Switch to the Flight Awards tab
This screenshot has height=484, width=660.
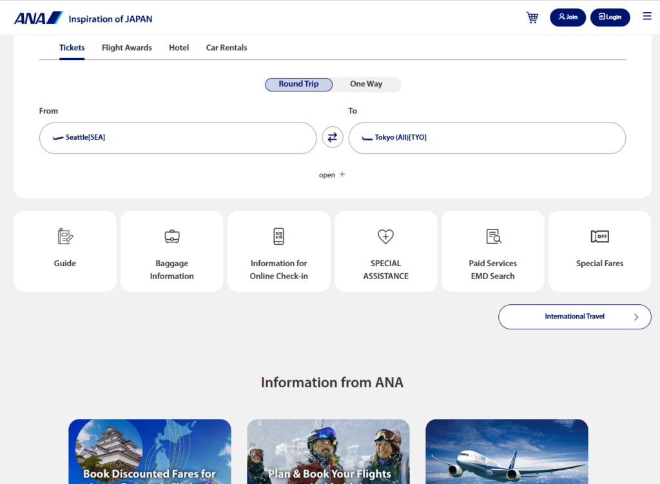click(x=127, y=48)
